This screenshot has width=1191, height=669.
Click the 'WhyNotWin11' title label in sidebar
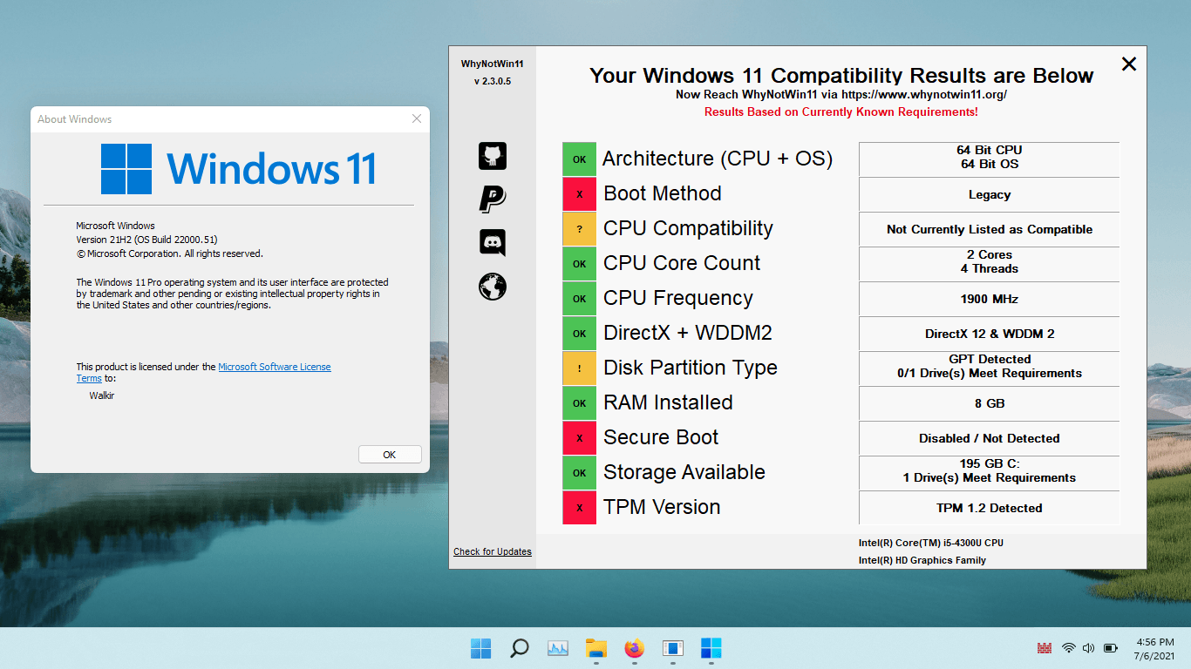493,64
